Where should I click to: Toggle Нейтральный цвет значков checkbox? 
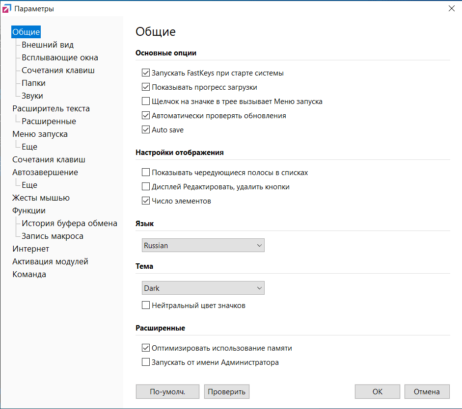(146, 306)
